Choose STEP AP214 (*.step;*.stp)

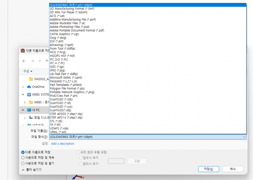[148, 117]
